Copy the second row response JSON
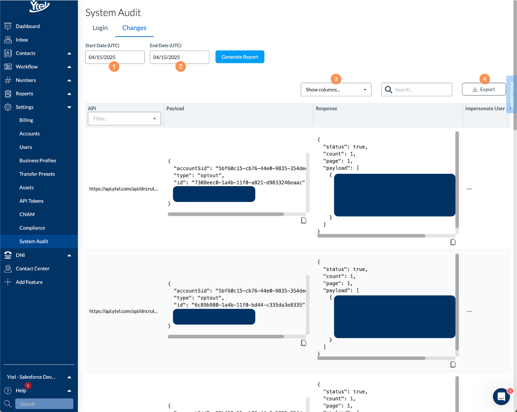517x412 pixels. point(453,364)
